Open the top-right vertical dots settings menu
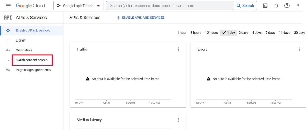The width and height of the screenshot is (306, 130). pyautogui.click(x=298, y=6)
